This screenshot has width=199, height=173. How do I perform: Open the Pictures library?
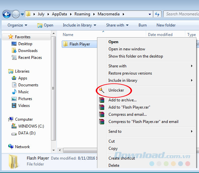25,98
